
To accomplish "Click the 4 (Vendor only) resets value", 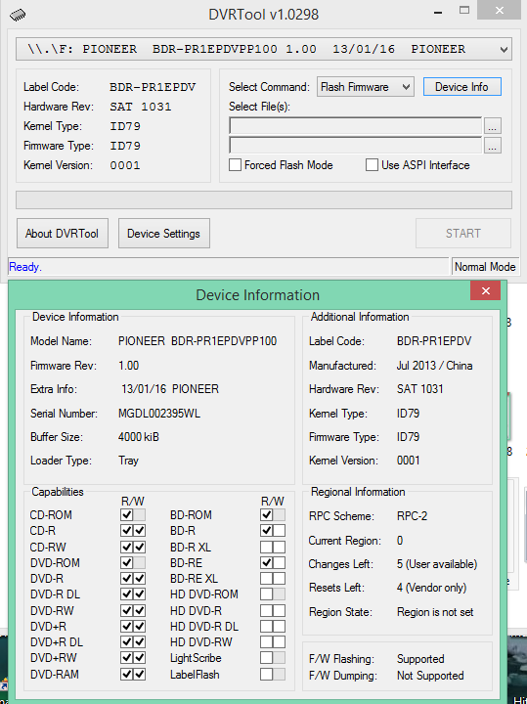I will [431, 588].
